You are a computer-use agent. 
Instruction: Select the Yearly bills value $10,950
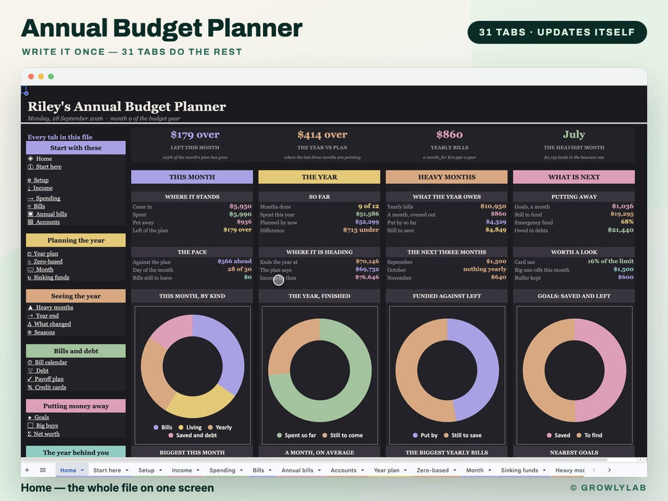pos(493,206)
